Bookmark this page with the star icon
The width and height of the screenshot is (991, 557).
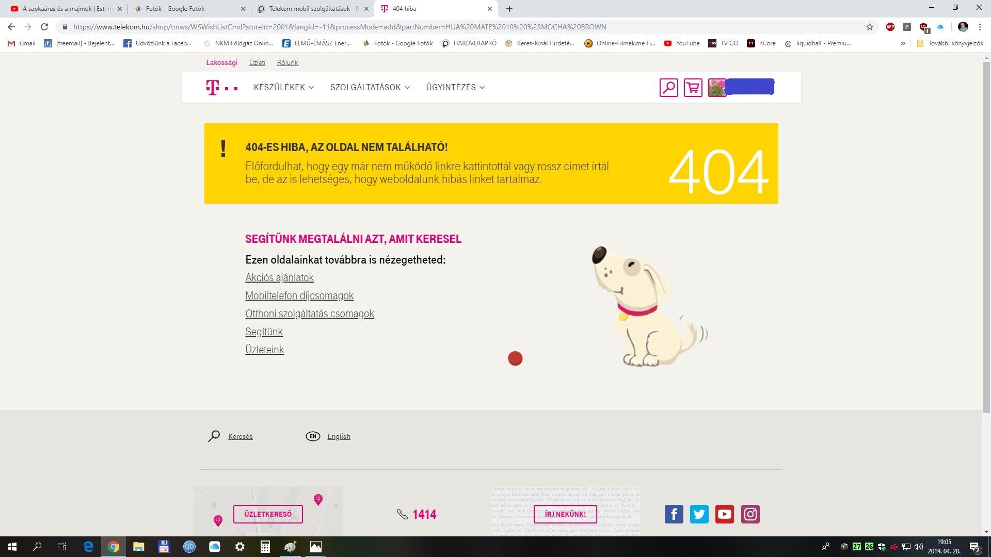[870, 27]
